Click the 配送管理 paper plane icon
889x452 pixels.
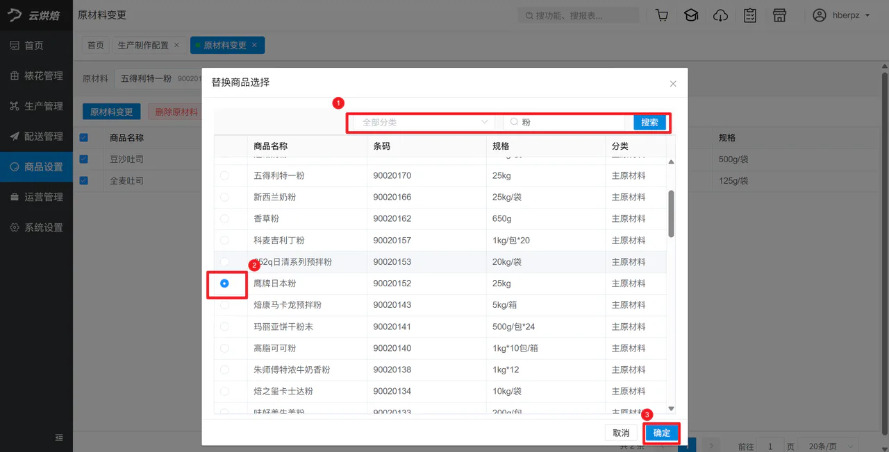[x=14, y=137]
